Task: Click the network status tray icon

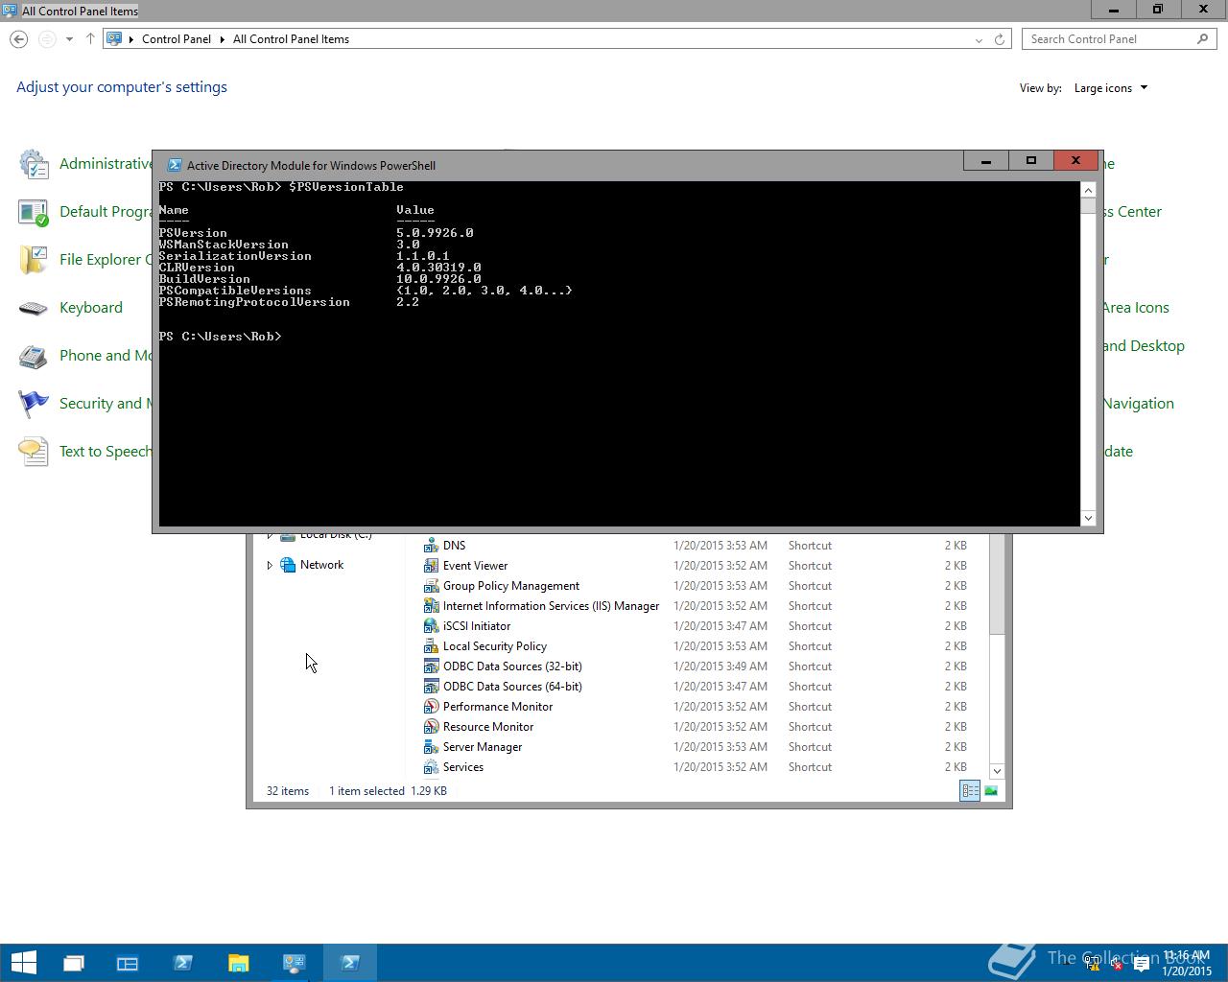Action: coord(1093,965)
